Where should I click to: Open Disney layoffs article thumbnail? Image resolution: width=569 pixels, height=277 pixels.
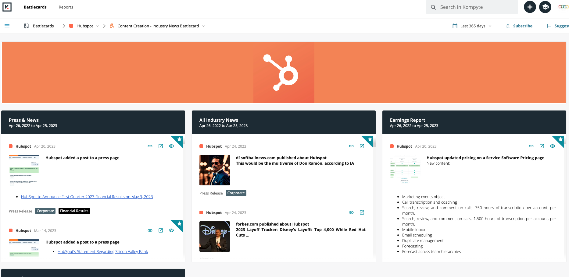(215, 237)
